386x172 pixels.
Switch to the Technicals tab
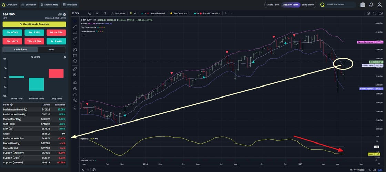[x=20, y=49]
